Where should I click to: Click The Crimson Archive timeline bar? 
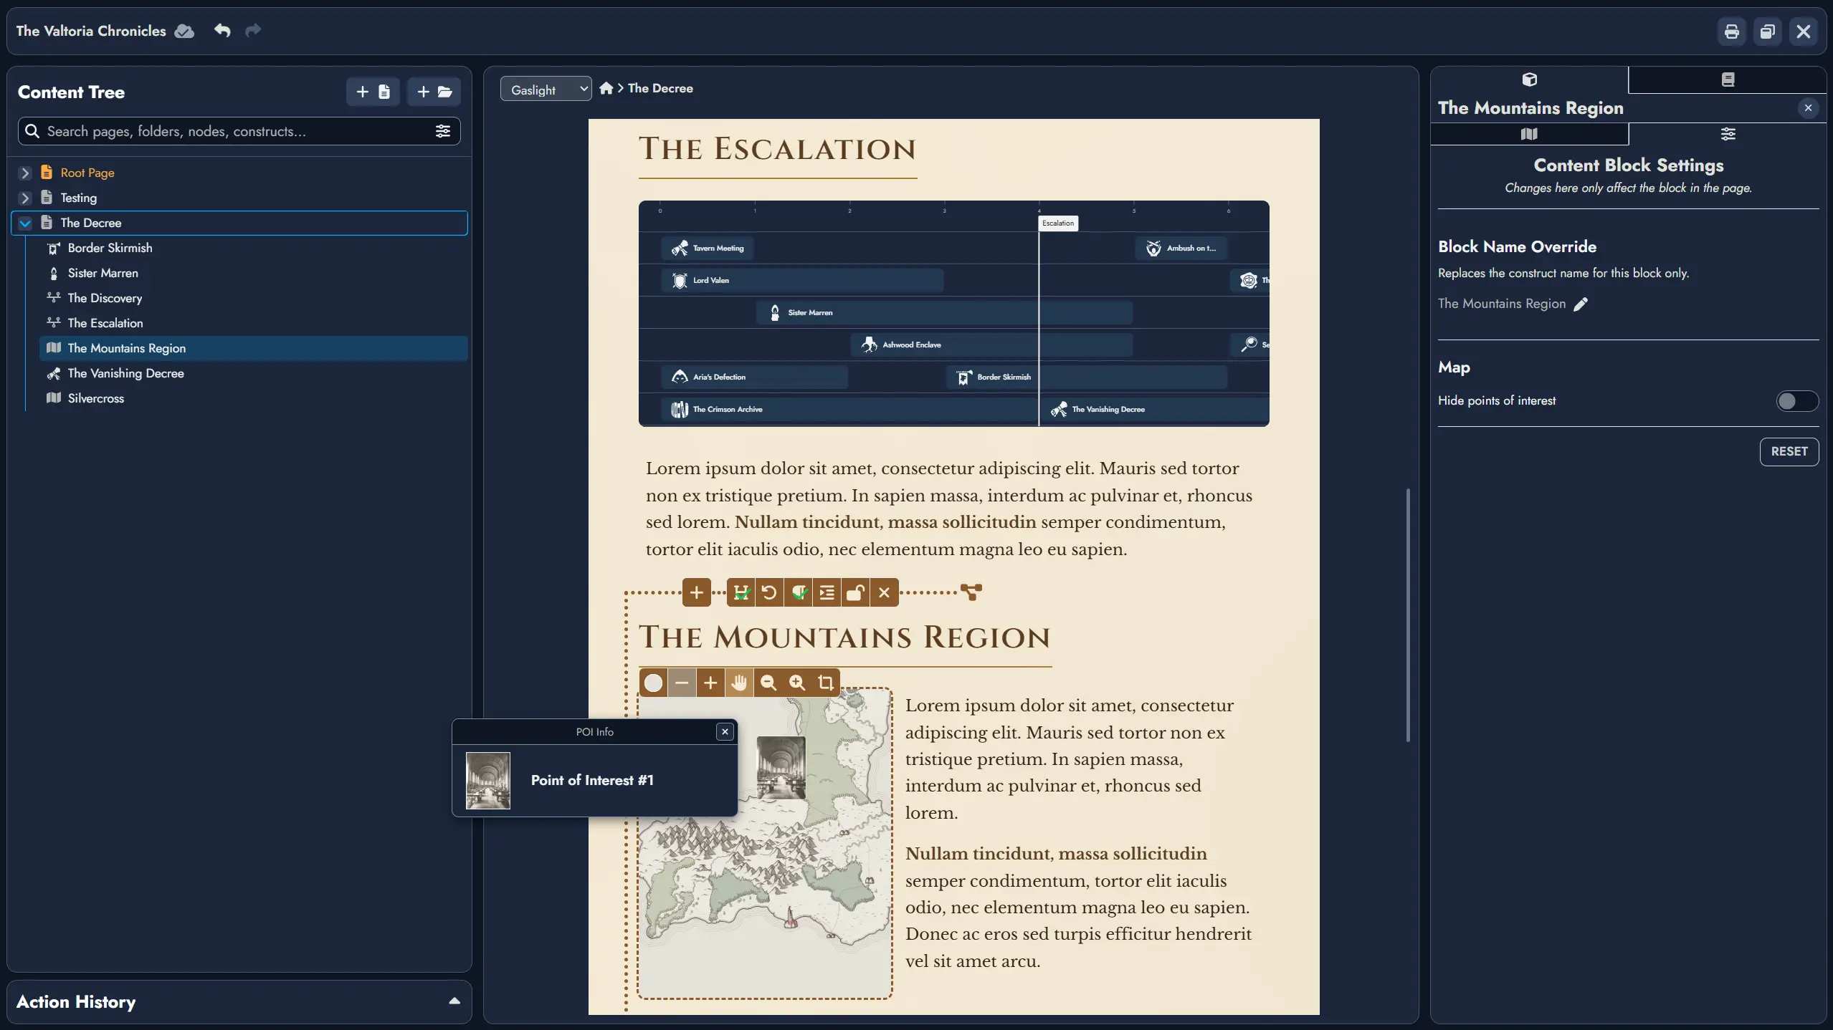(x=849, y=409)
